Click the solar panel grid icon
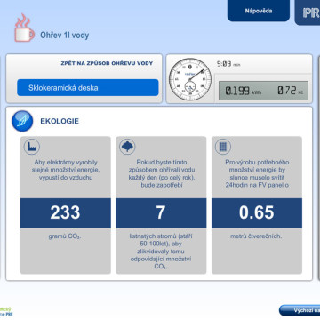 point(223,147)
